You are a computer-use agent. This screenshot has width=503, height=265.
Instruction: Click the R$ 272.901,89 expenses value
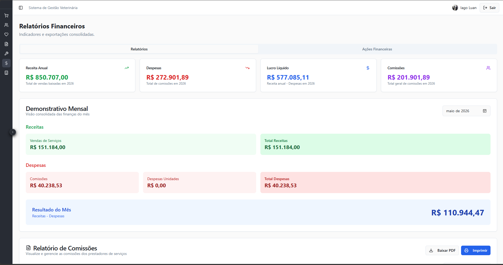167,77
